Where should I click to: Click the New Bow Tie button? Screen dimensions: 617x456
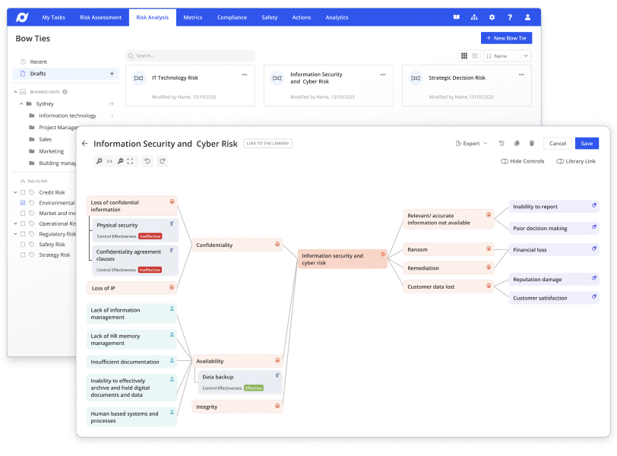tap(506, 38)
